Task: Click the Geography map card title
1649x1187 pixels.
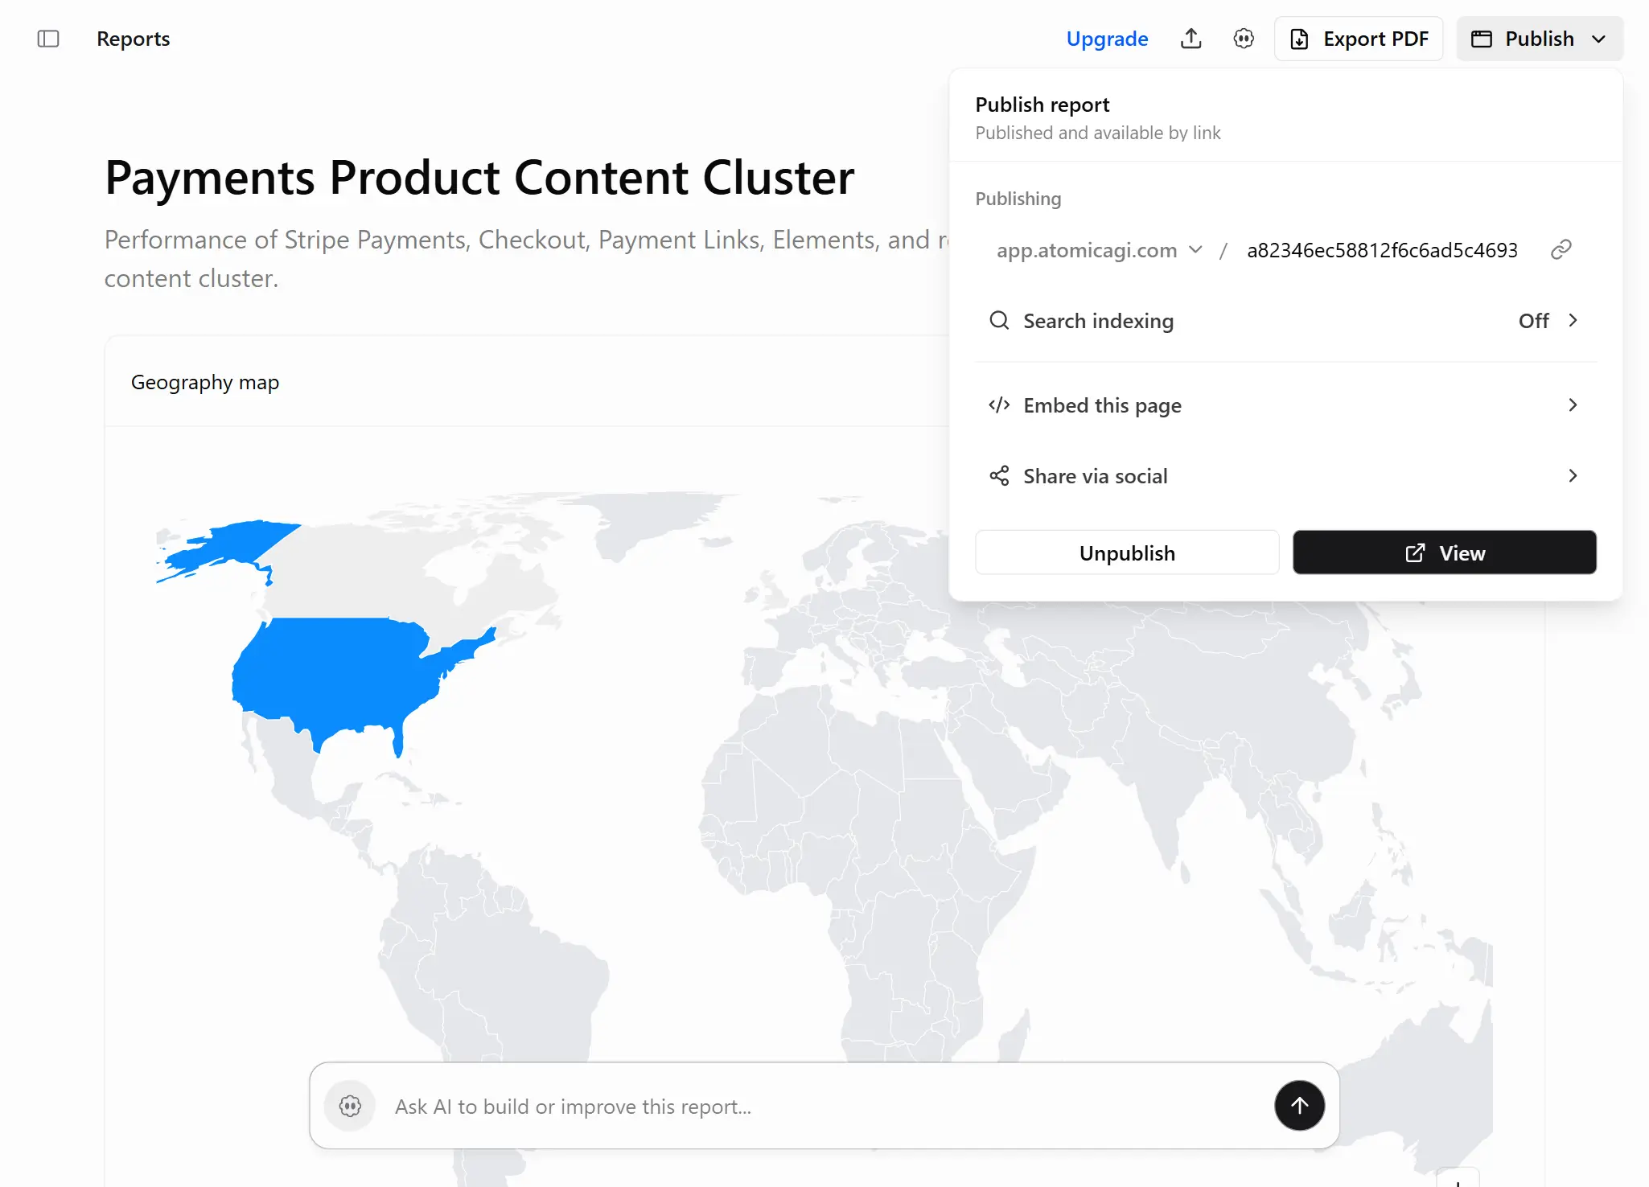Action: (205, 382)
